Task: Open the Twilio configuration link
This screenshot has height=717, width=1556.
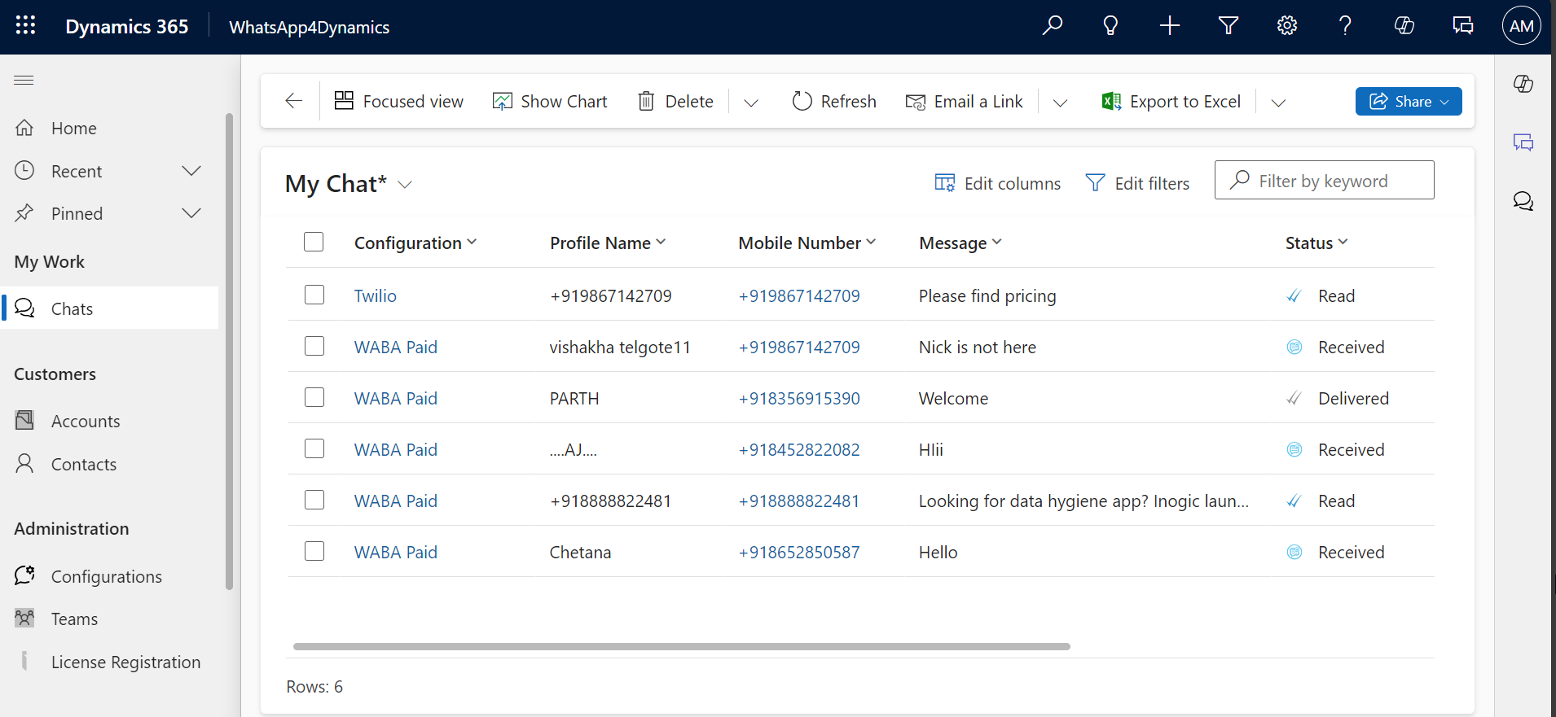Action: [375, 295]
